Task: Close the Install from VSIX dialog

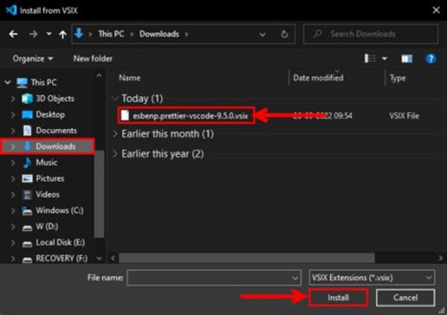Action: pyautogui.click(x=436, y=11)
